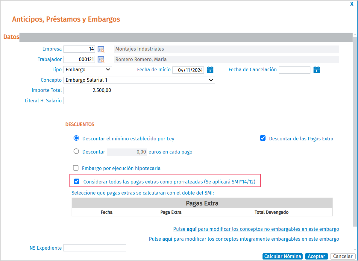Select the 'Descontar euros en cada pago' option
The width and height of the screenshot is (358, 261).
pos(76,151)
